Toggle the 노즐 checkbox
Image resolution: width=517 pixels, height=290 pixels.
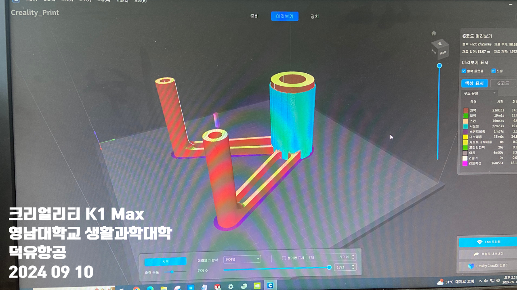click(494, 71)
